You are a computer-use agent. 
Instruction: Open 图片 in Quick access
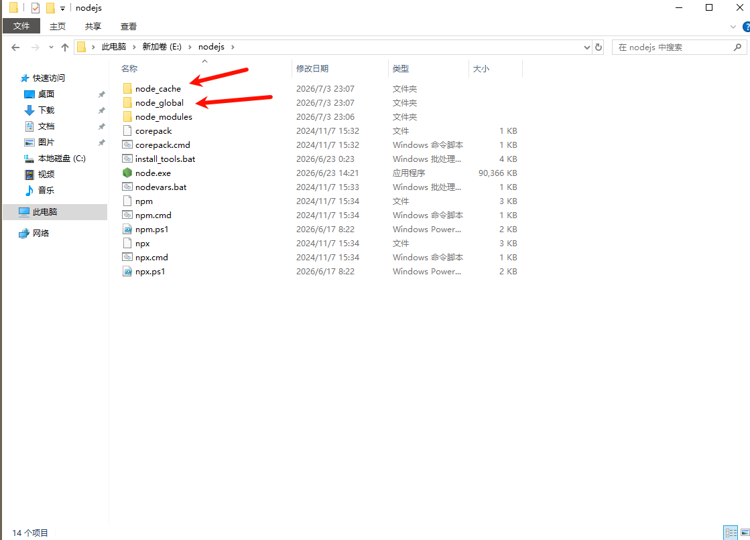46,143
